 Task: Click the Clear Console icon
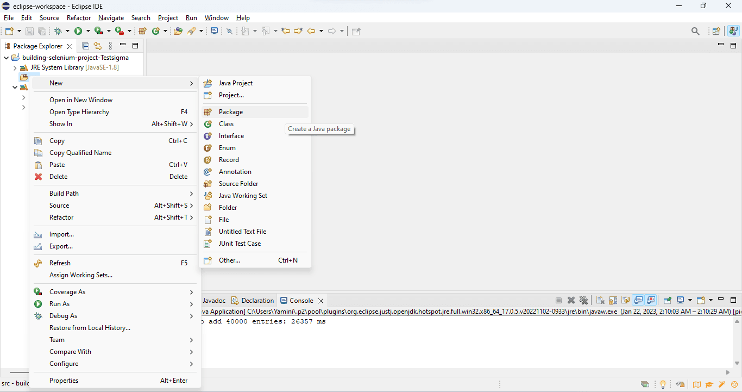(x=600, y=300)
